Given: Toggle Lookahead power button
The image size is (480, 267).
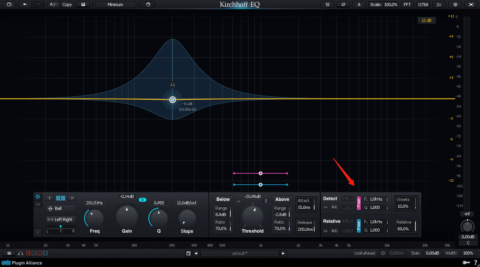Looking at the screenshot, I should [x=383, y=253].
